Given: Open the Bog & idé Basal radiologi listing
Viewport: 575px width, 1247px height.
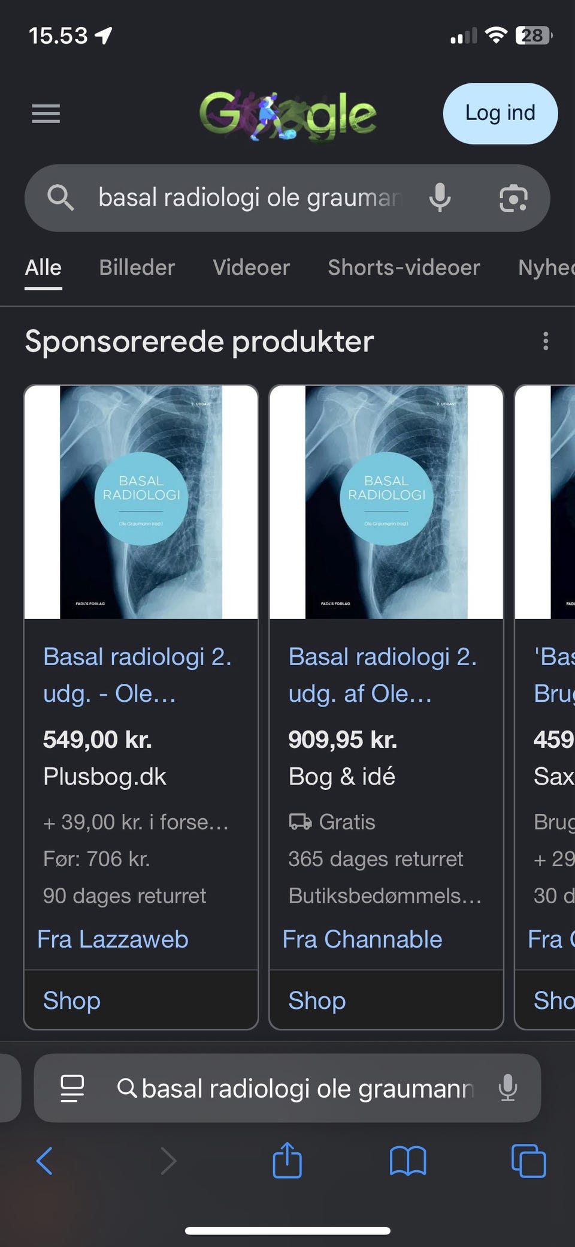Looking at the screenshot, I should click(x=382, y=675).
